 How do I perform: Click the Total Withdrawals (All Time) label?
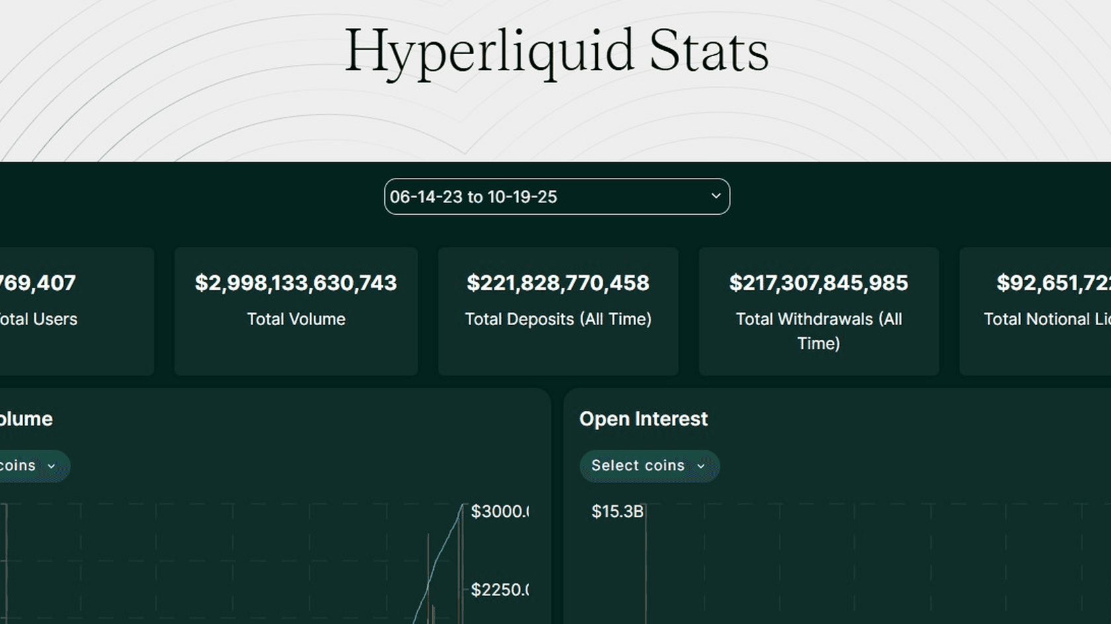(819, 331)
